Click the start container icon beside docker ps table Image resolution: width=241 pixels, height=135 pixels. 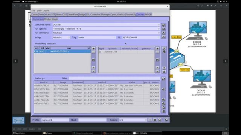[x=163, y=100]
